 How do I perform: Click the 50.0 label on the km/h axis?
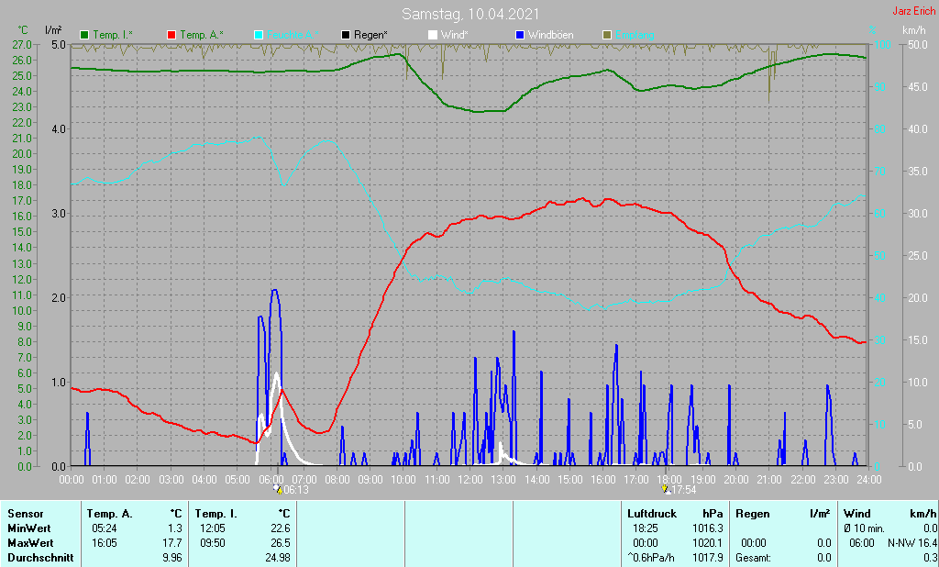tap(918, 44)
